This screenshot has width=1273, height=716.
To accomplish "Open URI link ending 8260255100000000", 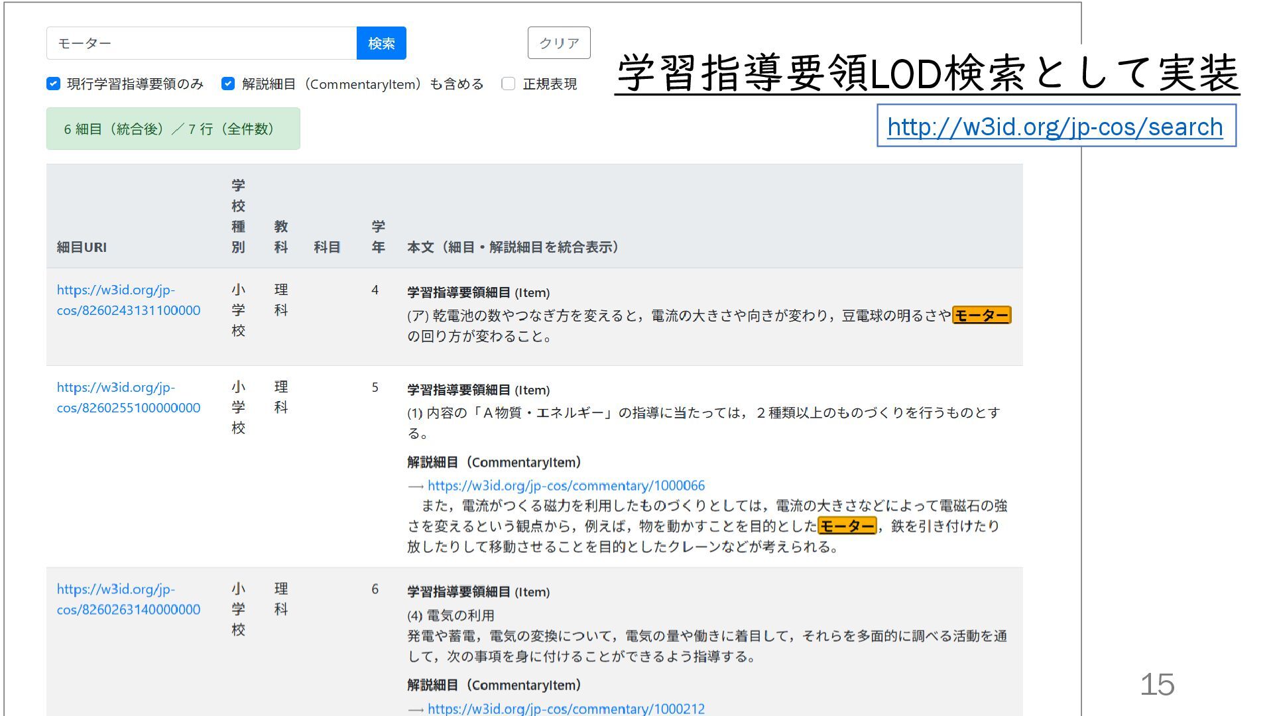I will point(128,397).
